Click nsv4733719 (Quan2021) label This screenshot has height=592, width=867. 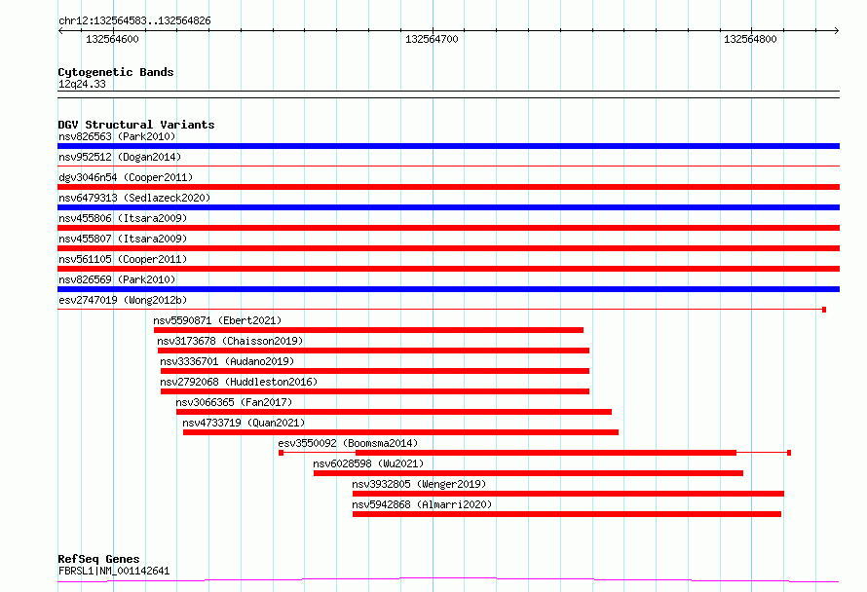(244, 423)
